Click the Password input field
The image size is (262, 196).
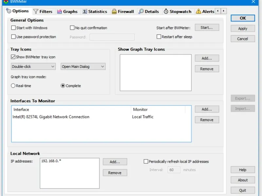[x=112, y=37]
